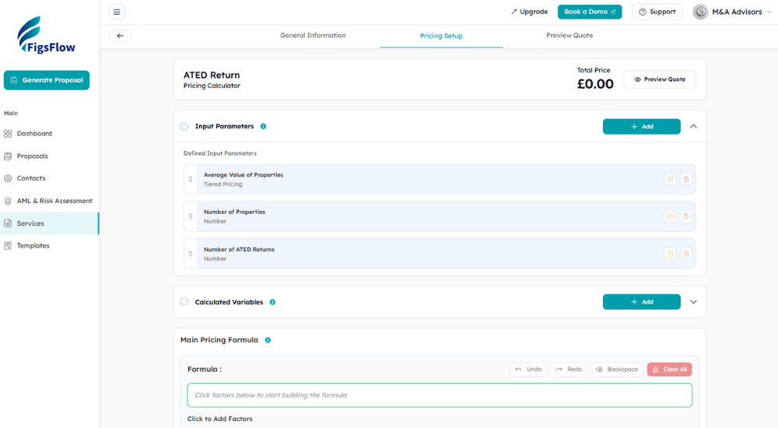The image size is (778, 428).
Task: Click info icon beside Main Pricing Formula
Action: coord(268,340)
